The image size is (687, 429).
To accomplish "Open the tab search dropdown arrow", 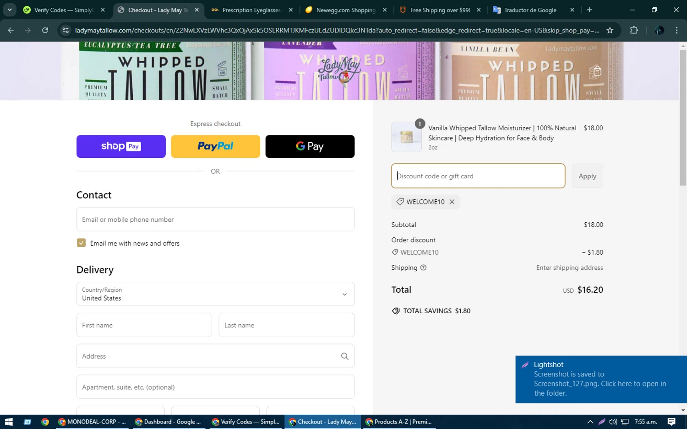I will (x=10, y=10).
